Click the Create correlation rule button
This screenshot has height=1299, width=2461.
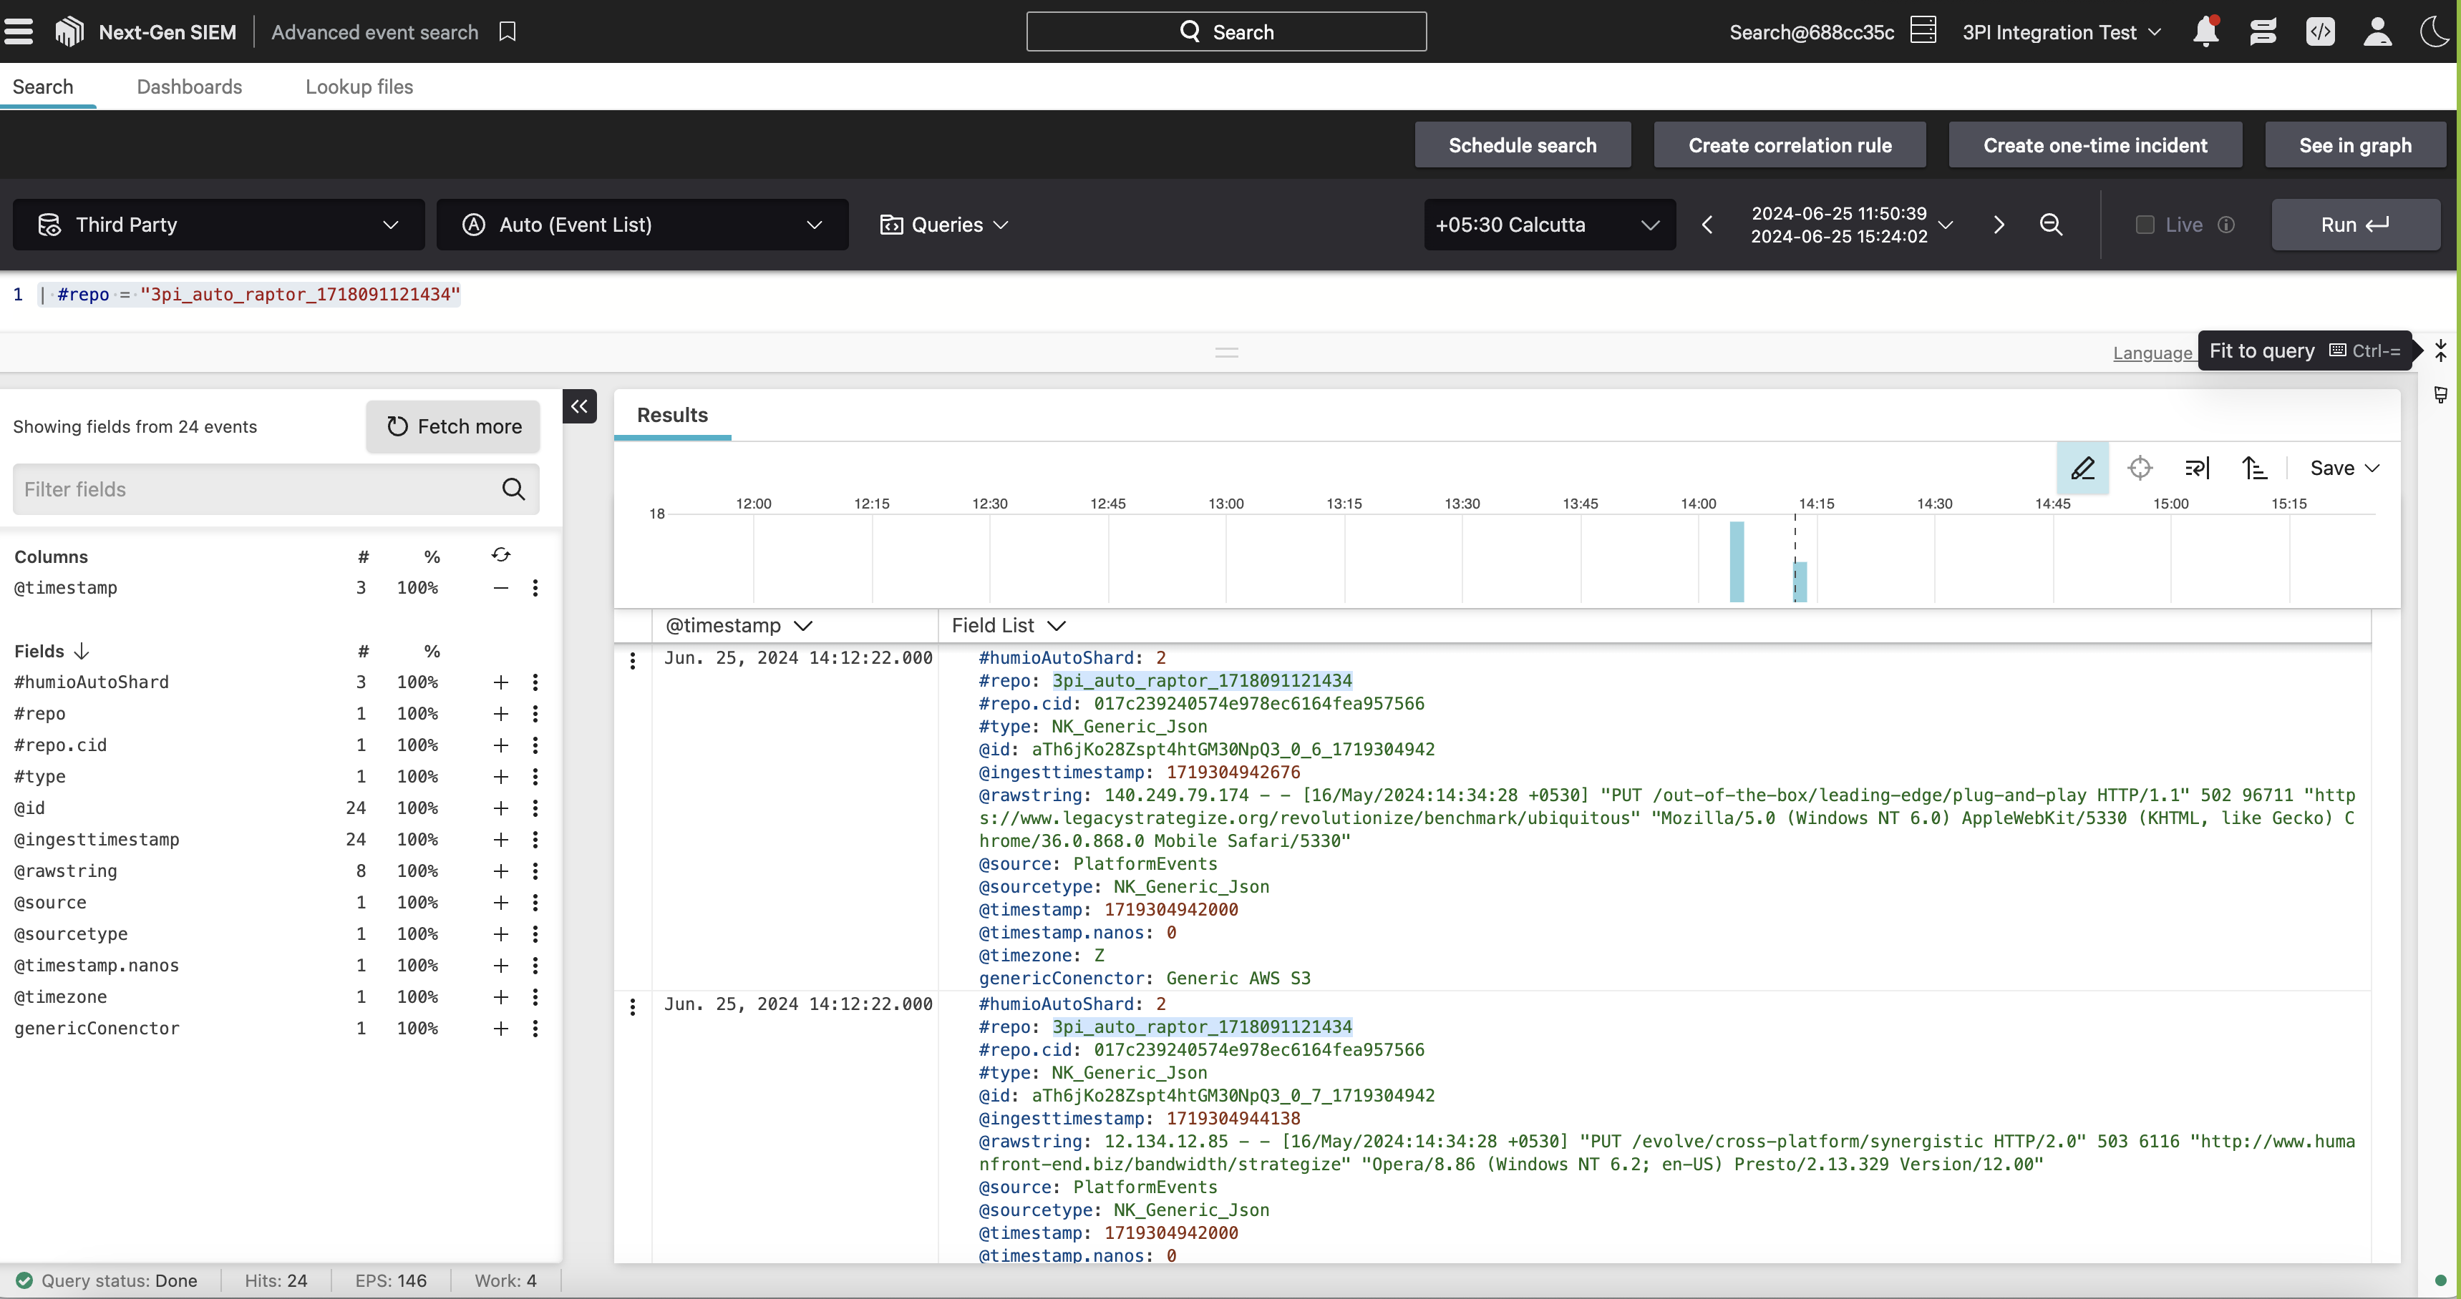point(1790,145)
